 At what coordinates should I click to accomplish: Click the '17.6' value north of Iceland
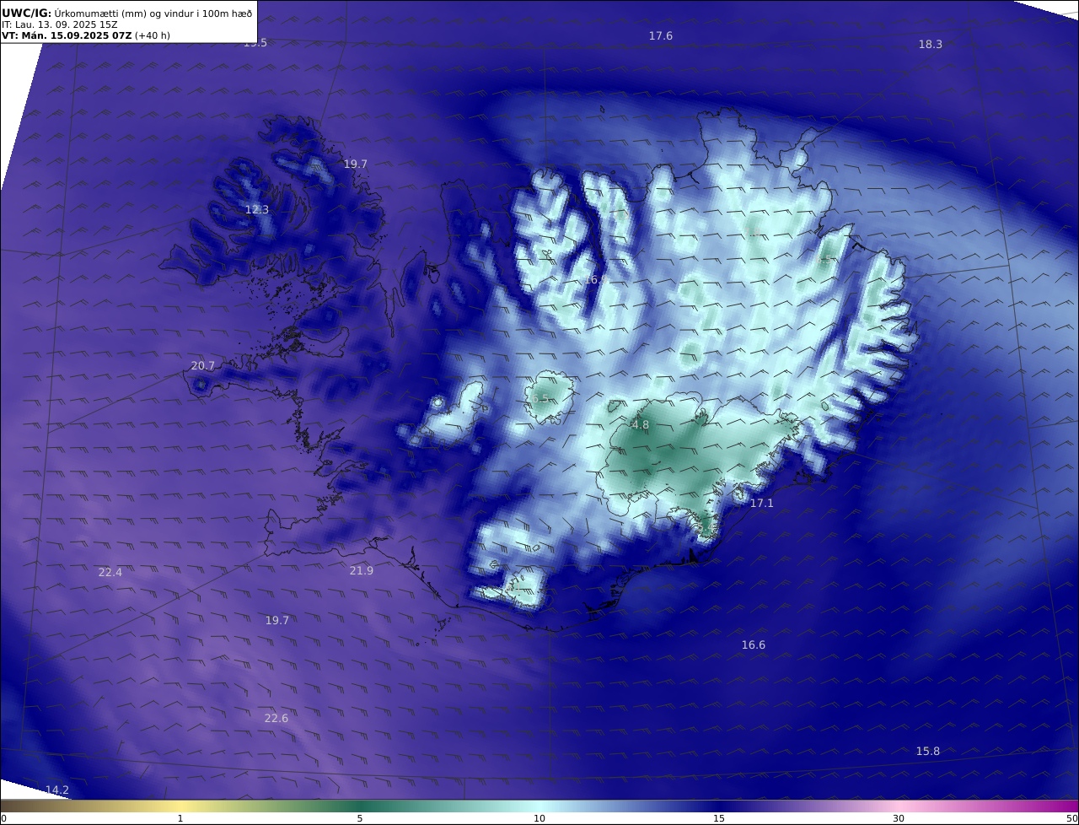tap(661, 36)
